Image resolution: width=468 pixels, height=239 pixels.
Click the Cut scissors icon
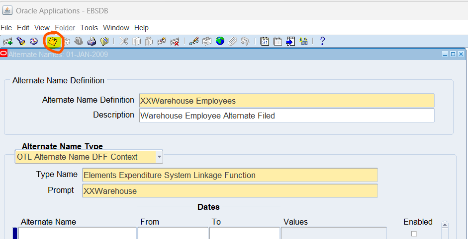123,41
